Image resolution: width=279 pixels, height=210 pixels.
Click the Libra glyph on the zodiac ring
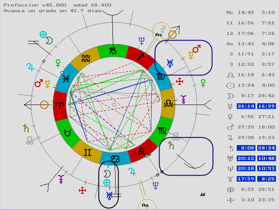pyautogui.click(x=167, y=105)
